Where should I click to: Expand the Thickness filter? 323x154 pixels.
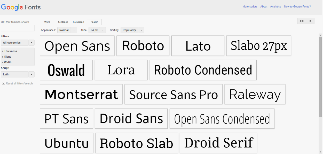point(10,51)
